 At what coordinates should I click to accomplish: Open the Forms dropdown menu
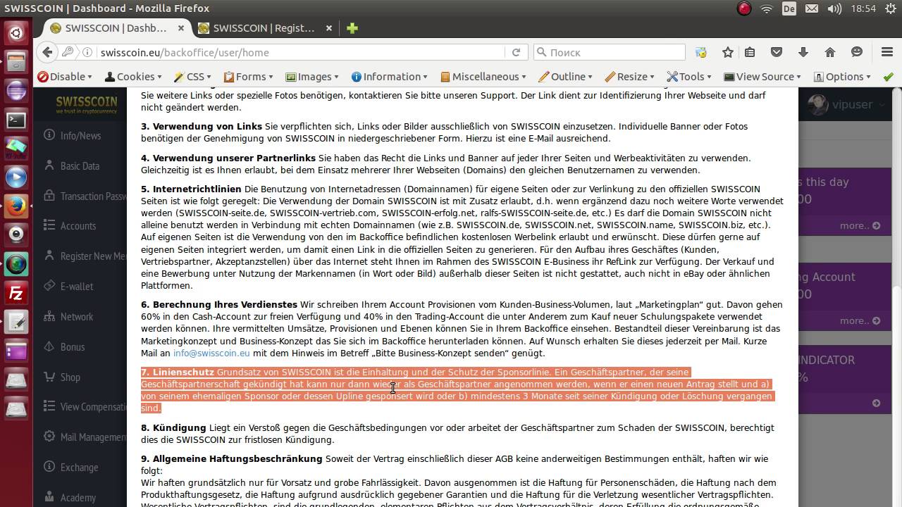click(x=249, y=77)
